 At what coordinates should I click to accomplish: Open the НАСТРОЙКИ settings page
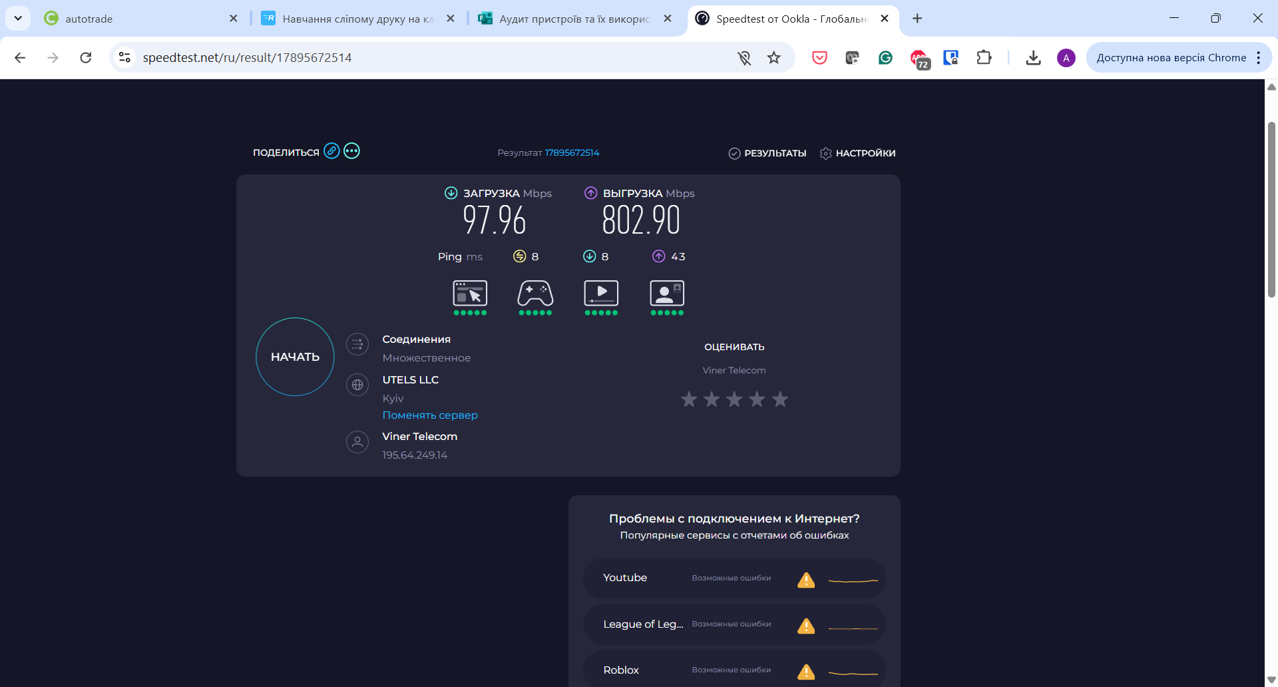857,153
